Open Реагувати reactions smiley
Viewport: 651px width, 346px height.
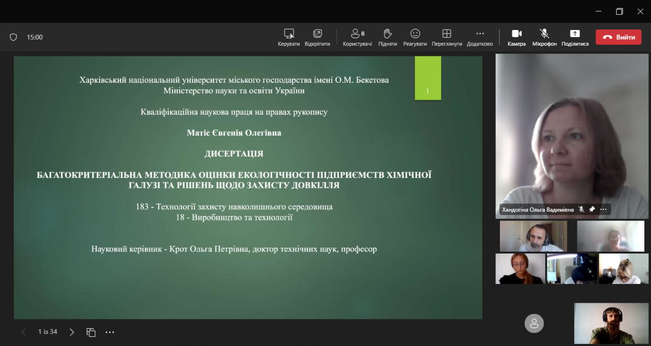click(415, 34)
